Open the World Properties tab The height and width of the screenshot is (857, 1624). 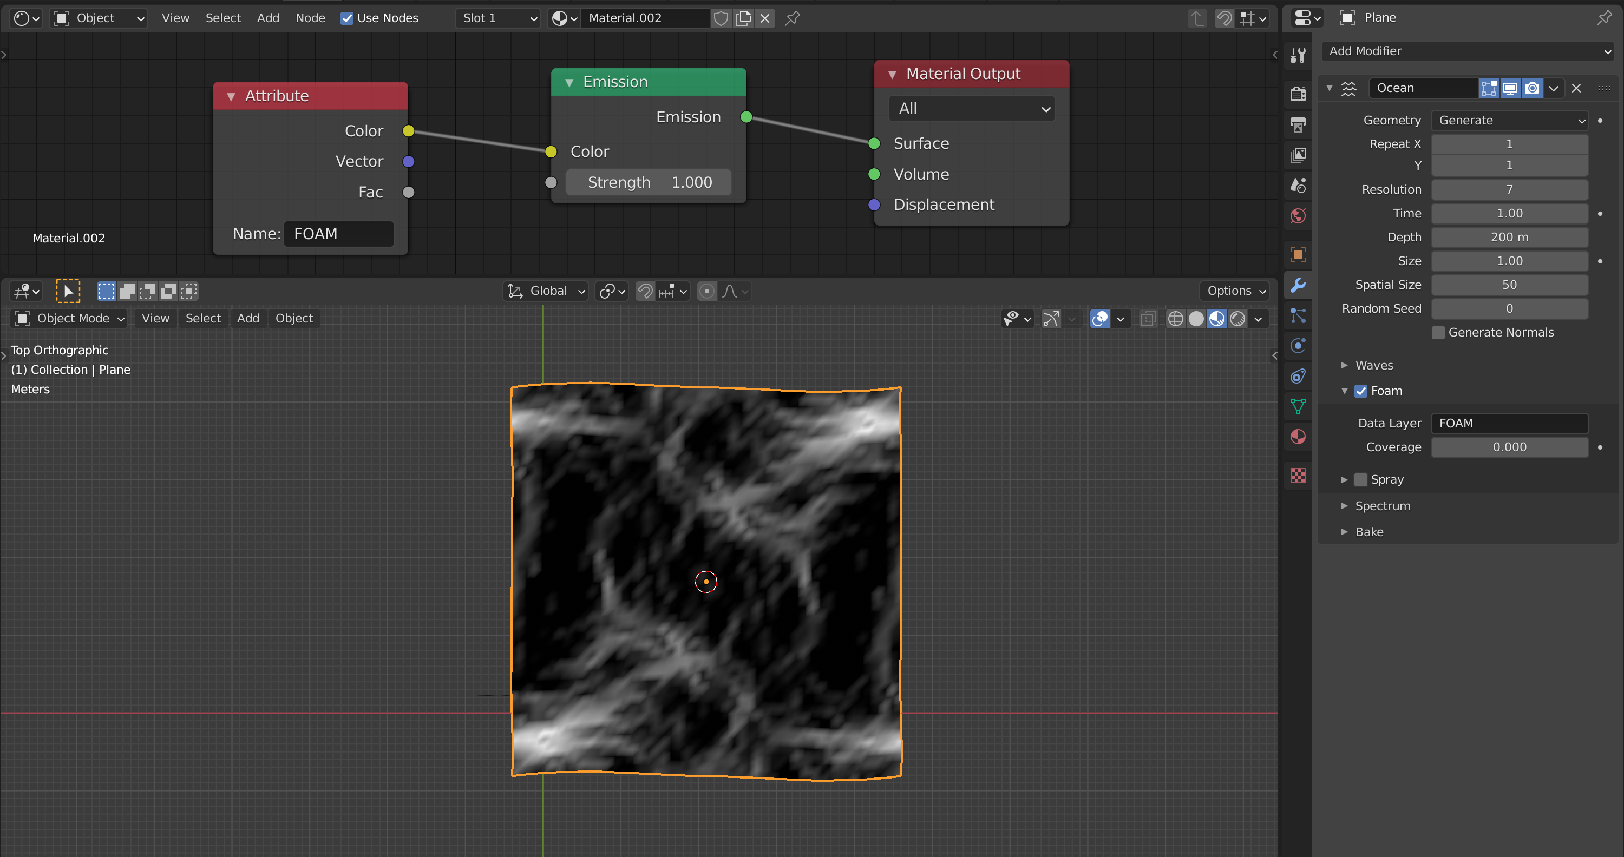(1298, 215)
